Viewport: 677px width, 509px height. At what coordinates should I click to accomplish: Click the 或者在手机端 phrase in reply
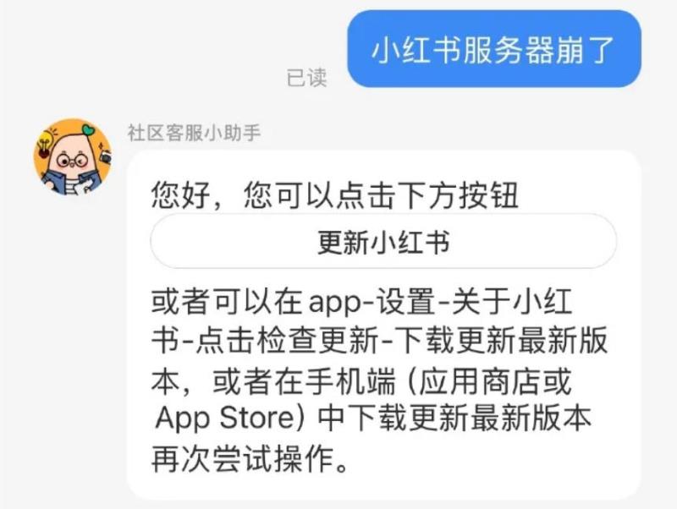click(x=304, y=381)
